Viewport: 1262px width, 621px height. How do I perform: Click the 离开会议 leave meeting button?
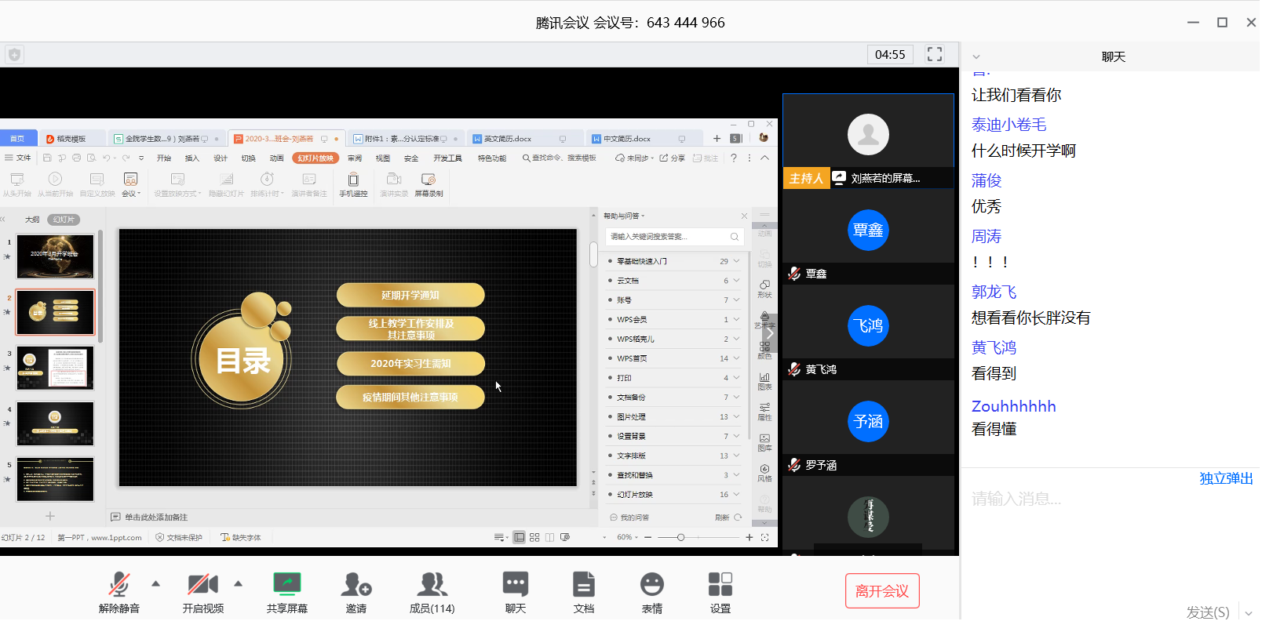pos(882,591)
